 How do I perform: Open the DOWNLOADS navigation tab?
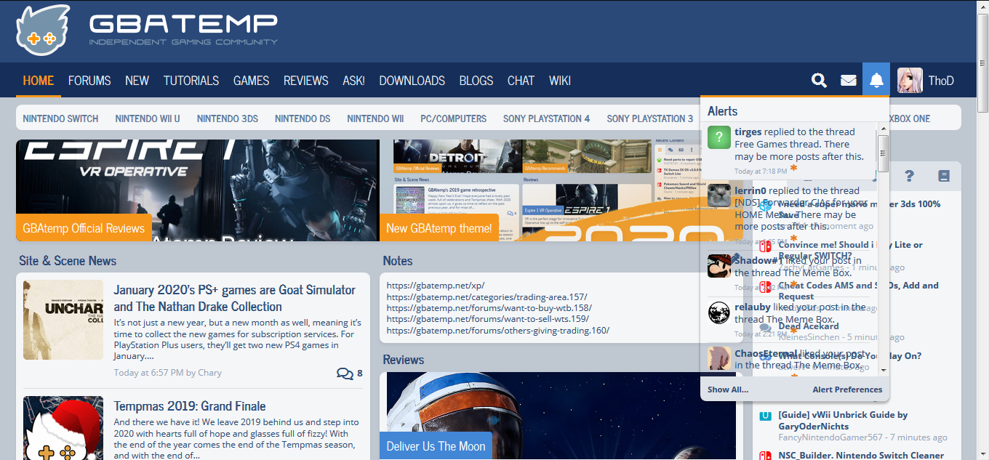pyautogui.click(x=412, y=81)
